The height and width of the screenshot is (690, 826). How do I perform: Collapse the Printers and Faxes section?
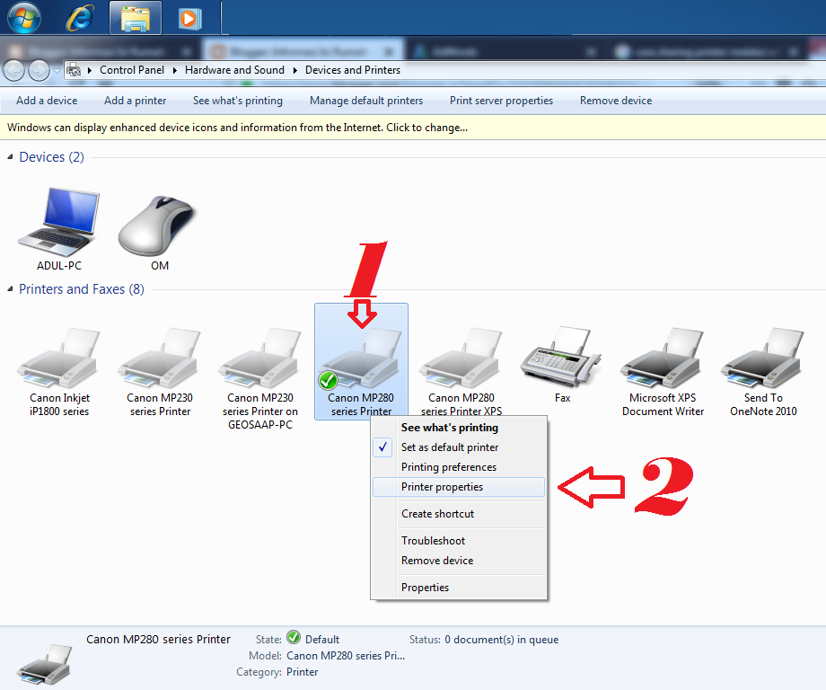tap(10, 289)
